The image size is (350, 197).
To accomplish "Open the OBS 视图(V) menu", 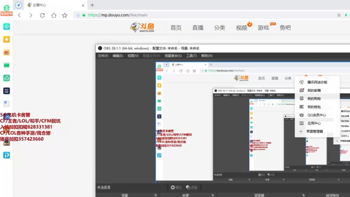I will pyautogui.click(x=133, y=56).
